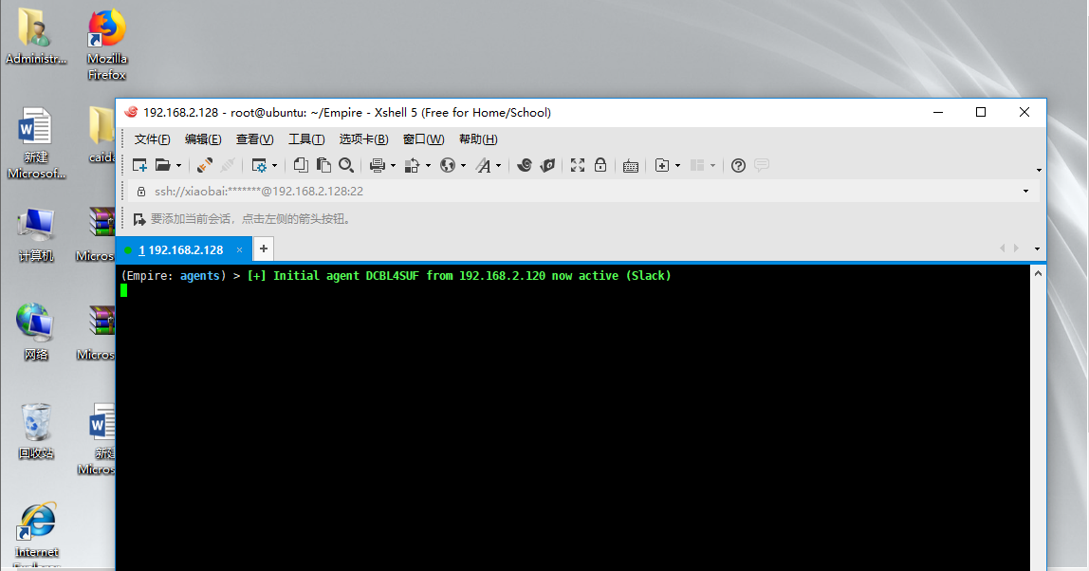Click the Lock screen padlock toolbar icon
This screenshot has width=1089, height=571.
[600, 165]
